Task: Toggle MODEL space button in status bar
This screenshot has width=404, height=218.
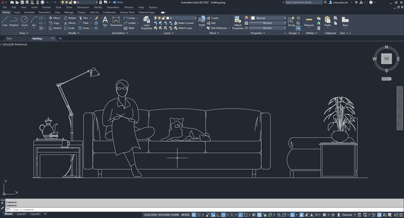Action: coord(185,215)
